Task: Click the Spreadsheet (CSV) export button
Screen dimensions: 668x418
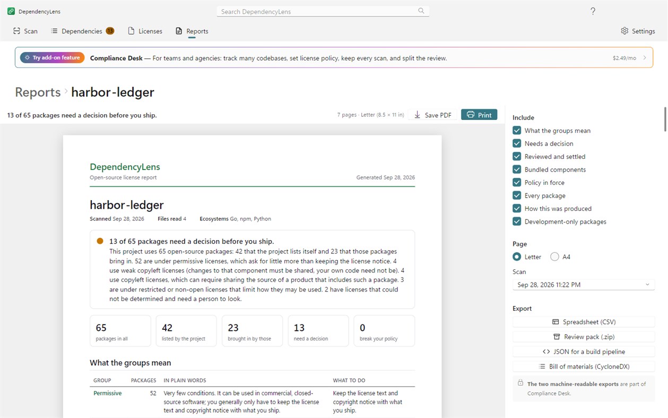Action: pyautogui.click(x=584, y=322)
